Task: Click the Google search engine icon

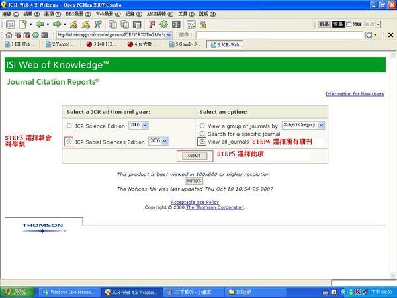Action: [x=369, y=35]
